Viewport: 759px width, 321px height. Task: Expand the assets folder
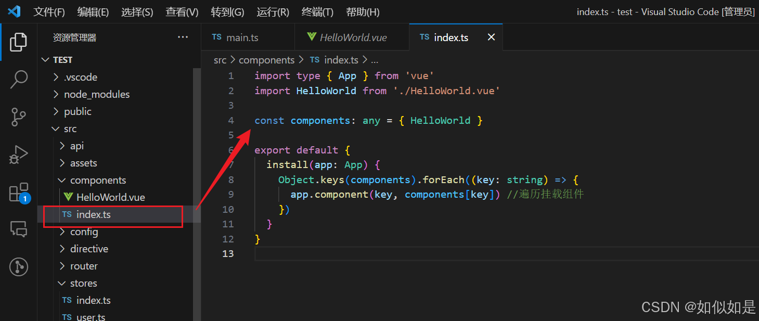[x=62, y=163]
